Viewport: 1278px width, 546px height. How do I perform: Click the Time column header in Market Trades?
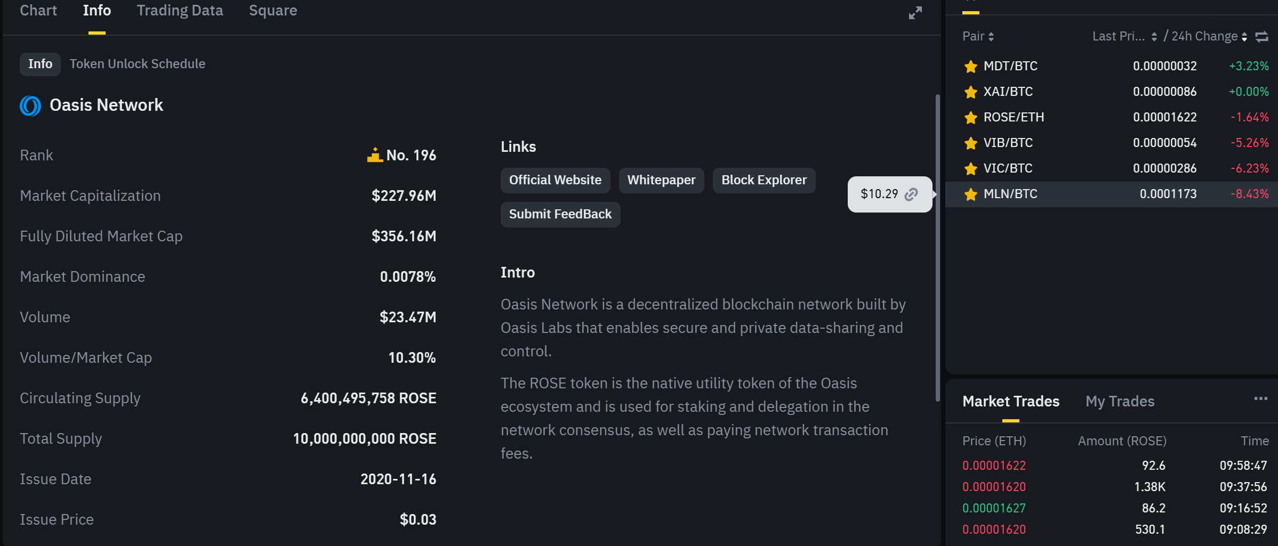pyautogui.click(x=1255, y=441)
